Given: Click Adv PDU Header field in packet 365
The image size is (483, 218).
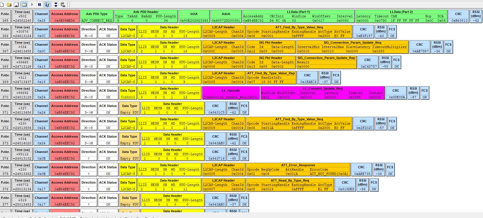Looking at the screenshot, I should [146, 16].
